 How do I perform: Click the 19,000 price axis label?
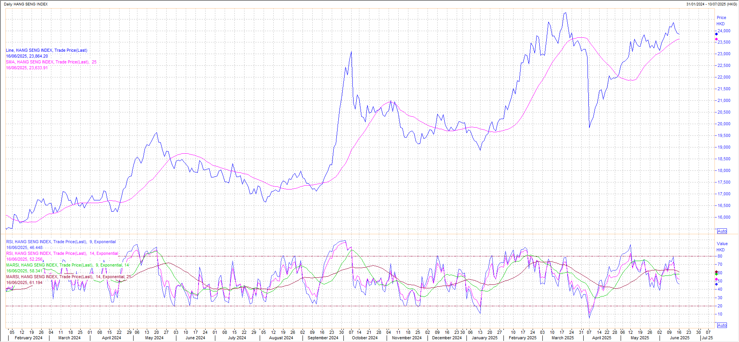pos(724,147)
